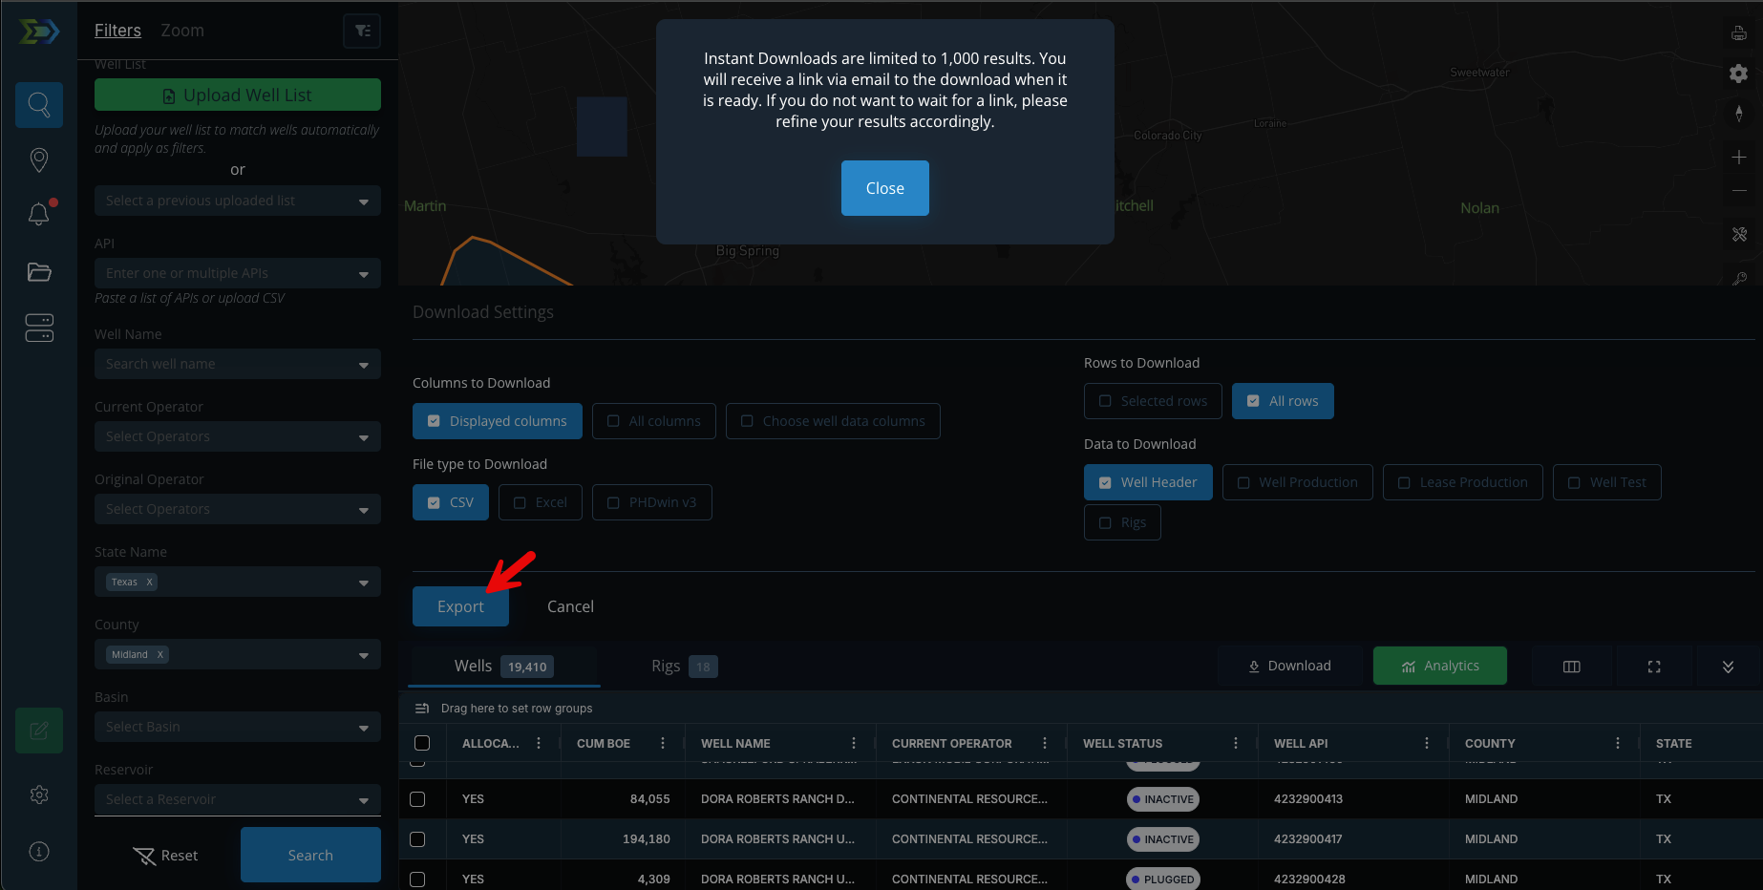Enable the Well Production data checkbox
The width and height of the screenshot is (1763, 890).
coord(1243,482)
